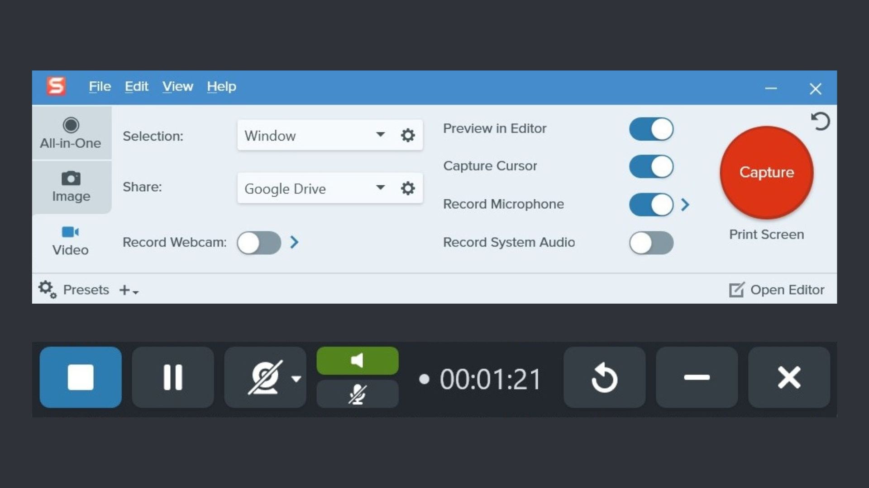This screenshot has width=869, height=488.
Task: Open the View menu
Action: coord(177,86)
